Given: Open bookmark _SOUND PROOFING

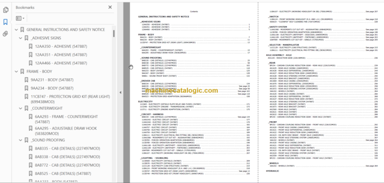Looking at the screenshot, I should (x=48, y=140).
